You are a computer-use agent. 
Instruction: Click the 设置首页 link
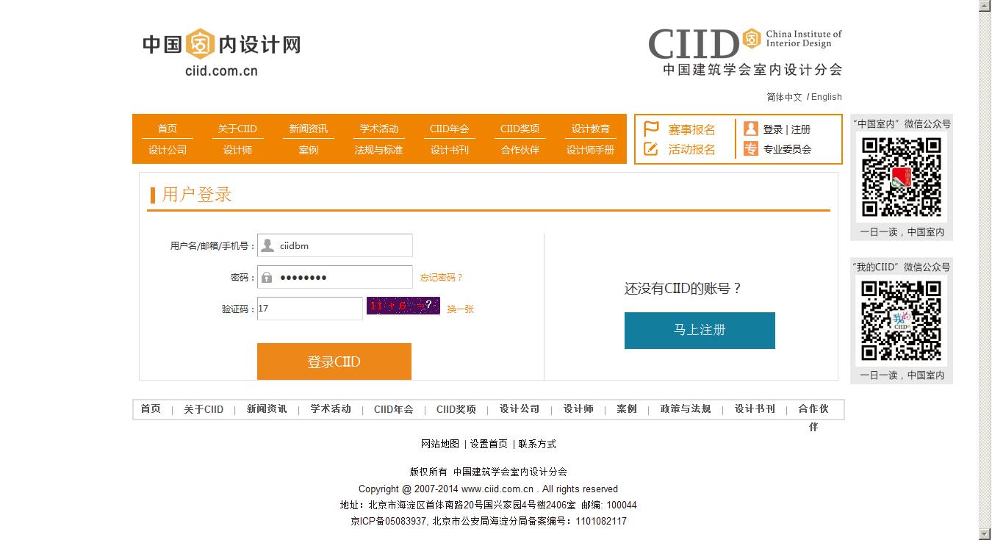(x=489, y=444)
